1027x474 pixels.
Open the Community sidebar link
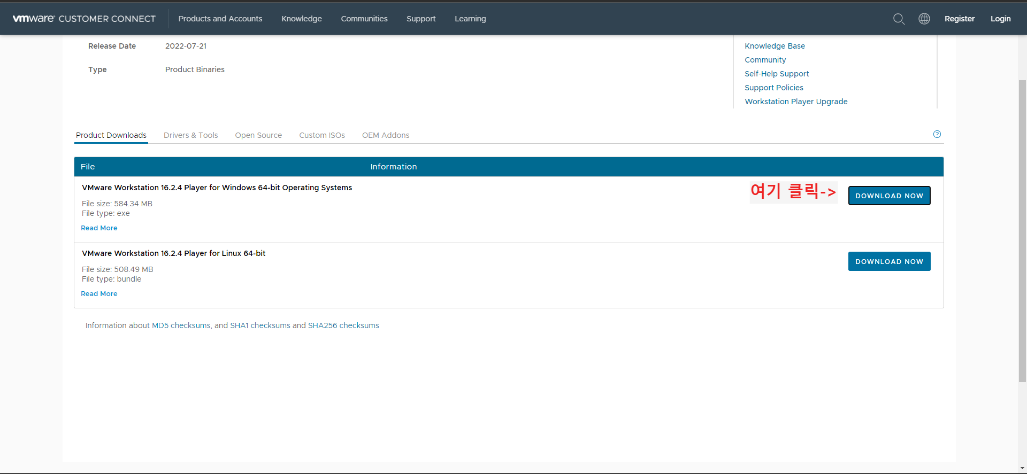click(x=765, y=60)
